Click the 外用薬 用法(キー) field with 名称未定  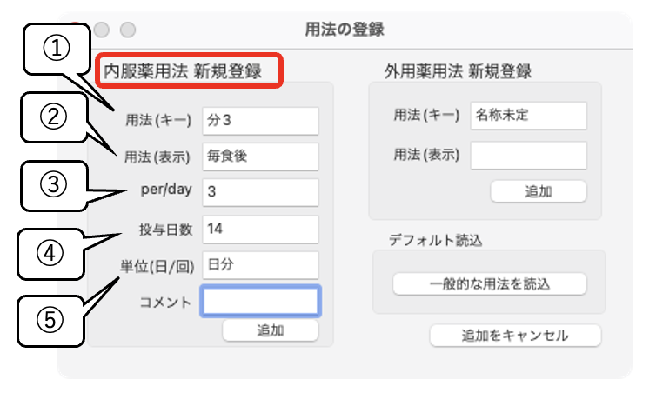528,115
